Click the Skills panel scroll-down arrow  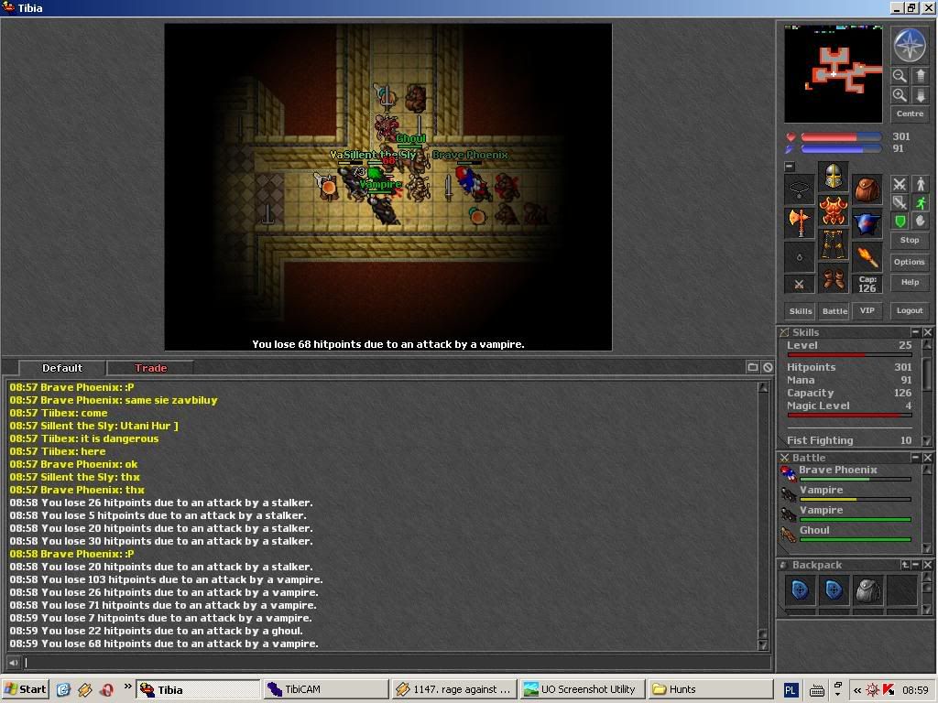[x=927, y=441]
